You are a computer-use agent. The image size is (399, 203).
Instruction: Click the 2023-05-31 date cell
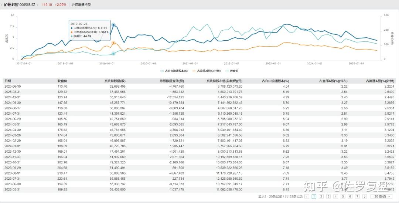13,189
